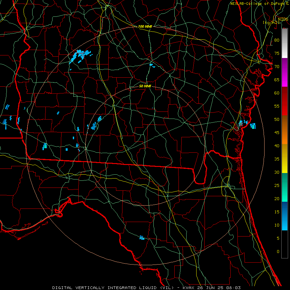Click the offshore echo east of the Atlantic coastline
The image size is (290, 290).
(253, 126)
